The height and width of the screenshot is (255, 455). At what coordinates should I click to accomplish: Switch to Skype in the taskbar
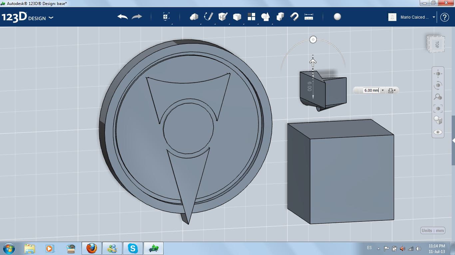click(x=133, y=248)
